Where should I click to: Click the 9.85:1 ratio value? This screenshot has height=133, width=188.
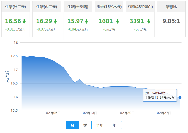pyautogui.click(x=171, y=21)
